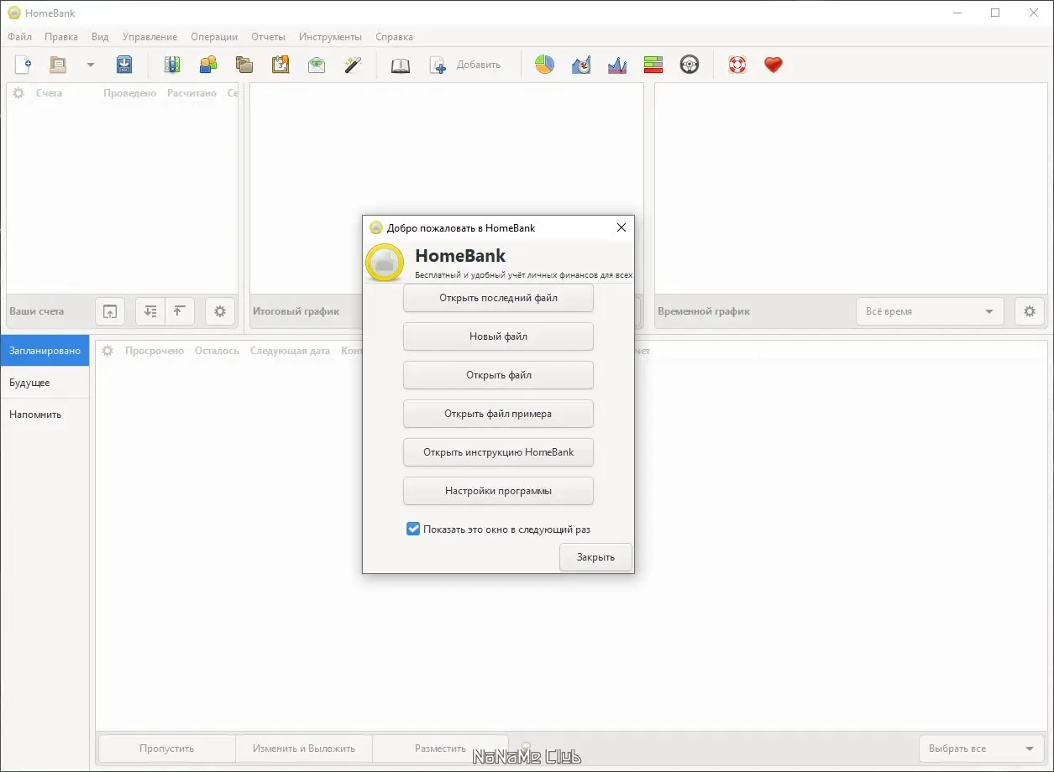This screenshot has width=1054, height=772.
Task: Switch to the Напомнить tab
Action: click(45, 415)
